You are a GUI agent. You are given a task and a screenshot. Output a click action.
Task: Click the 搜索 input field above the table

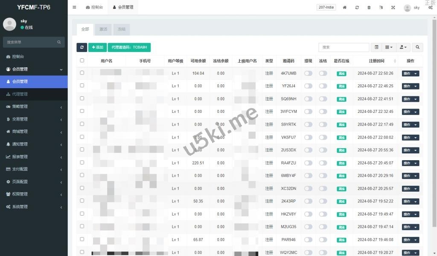[344, 47]
